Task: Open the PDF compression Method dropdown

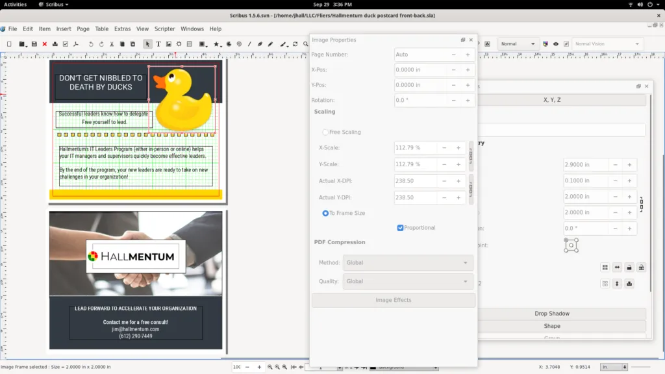Action: point(407,263)
